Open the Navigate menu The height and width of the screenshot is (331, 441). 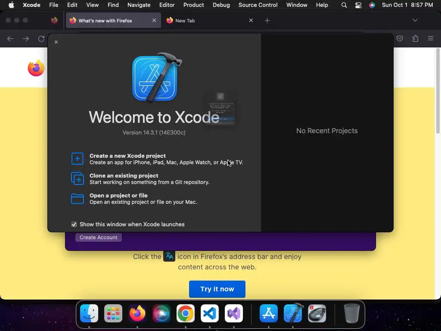(x=139, y=5)
